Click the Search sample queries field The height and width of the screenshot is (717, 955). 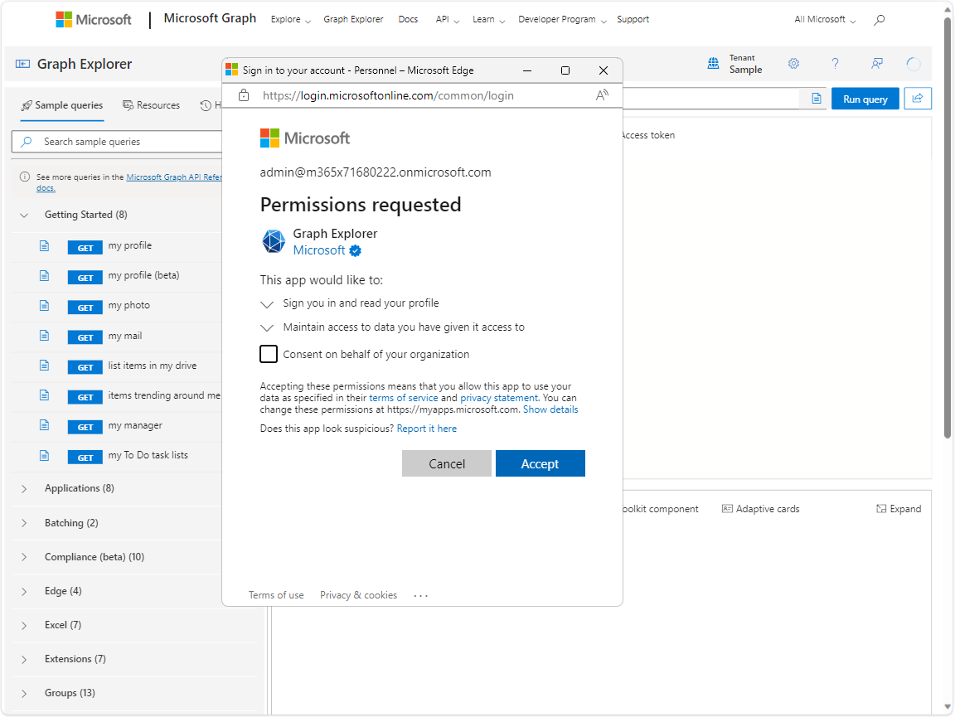[x=117, y=142]
